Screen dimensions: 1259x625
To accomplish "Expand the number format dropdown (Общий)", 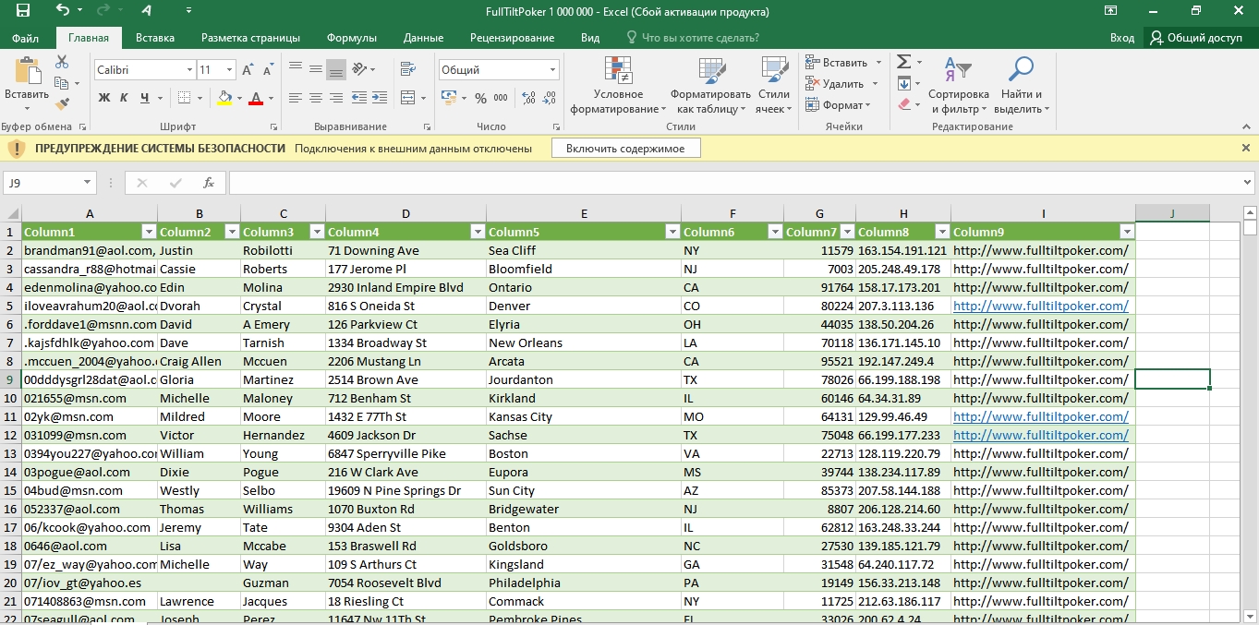I will coord(552,70).
